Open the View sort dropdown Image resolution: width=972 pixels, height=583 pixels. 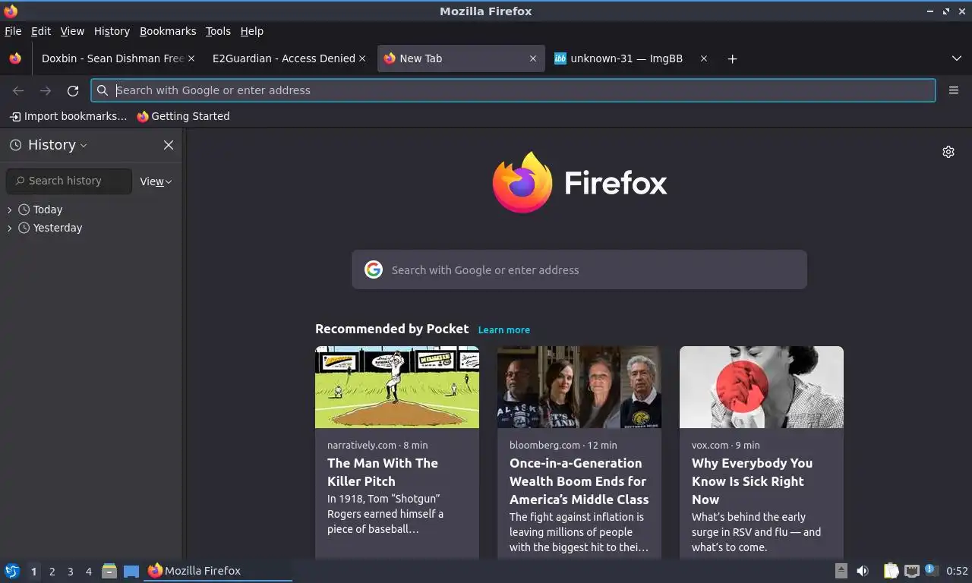pyautogui.click(x=156, y=181)
